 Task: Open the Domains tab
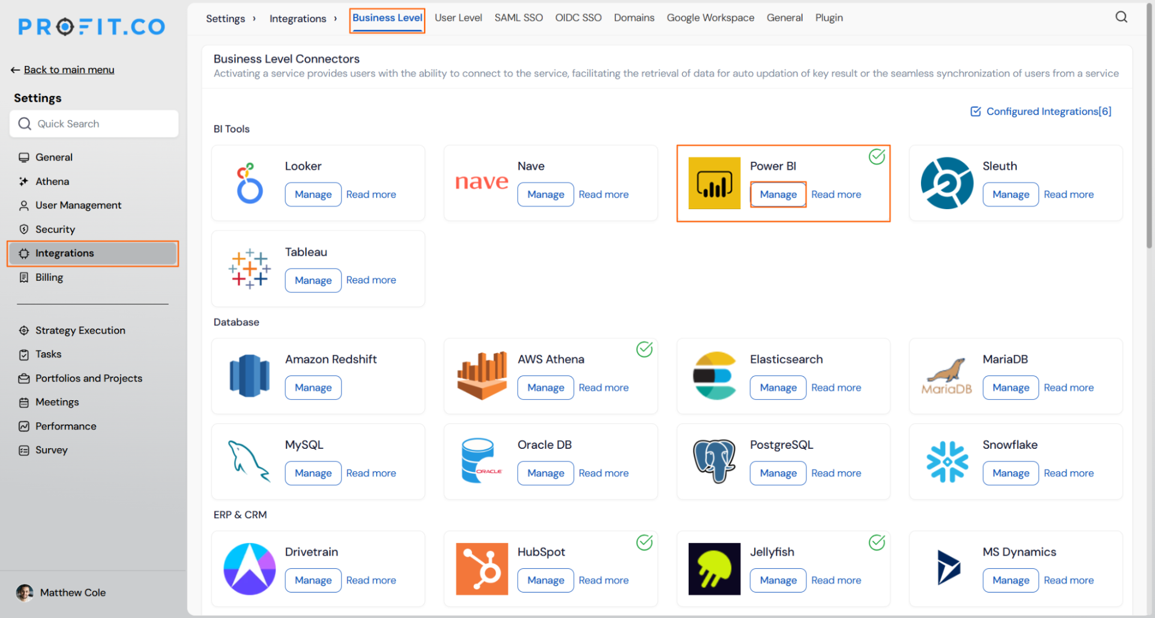pos(634,18)
